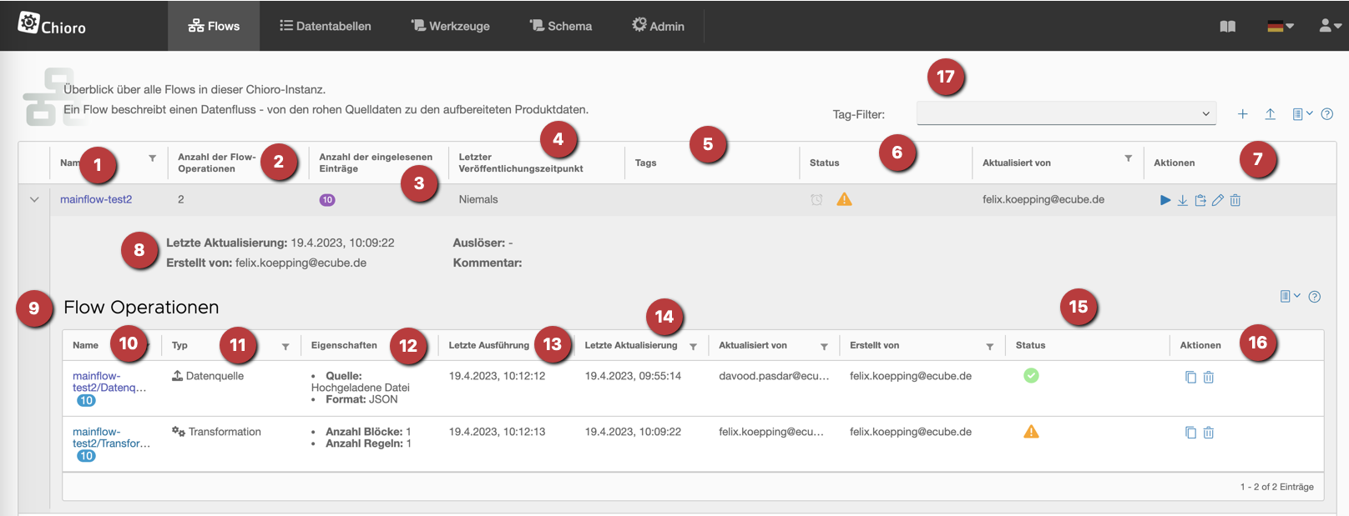This screenshot has width=1349, height=516.
Task: Open the mainflow-test2/Transfor… operation link
Action: coord(111,438)
